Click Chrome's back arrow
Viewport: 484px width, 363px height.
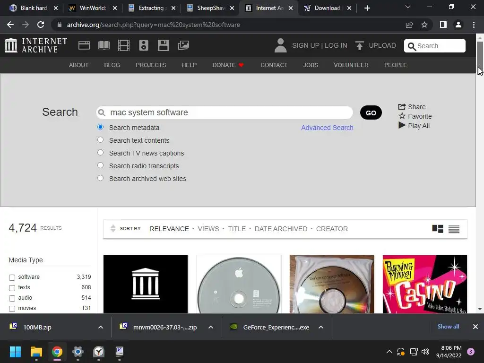[10, 25]
